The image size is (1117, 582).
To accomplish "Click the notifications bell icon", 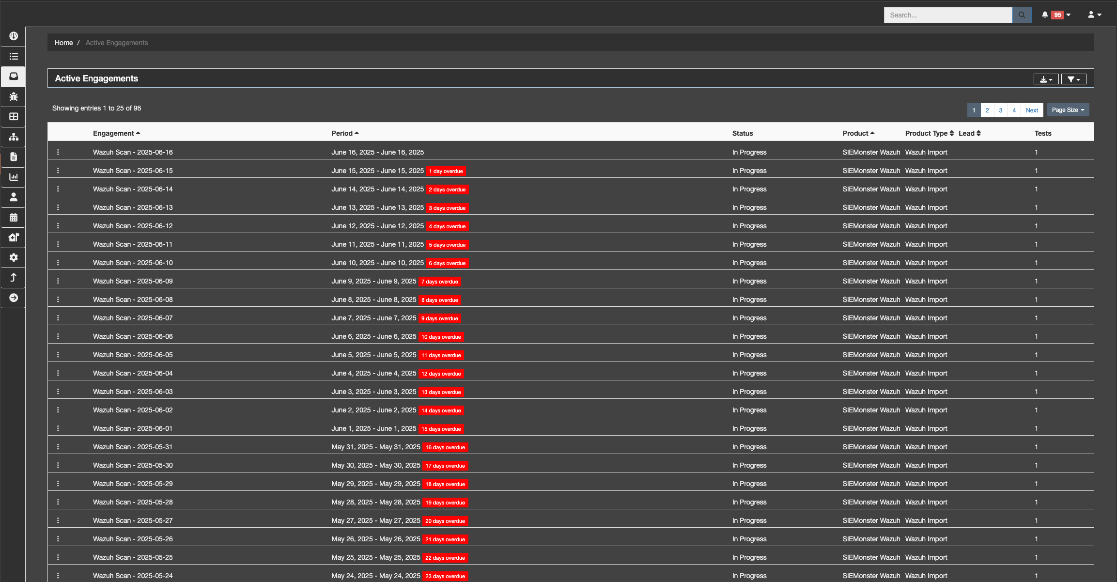I will coord(1045,15).
